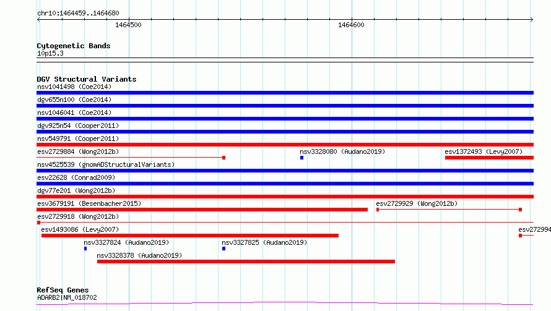551x311 pixels.
Task: Click the 1464500 ruler position label
Action: click(128, 25)
